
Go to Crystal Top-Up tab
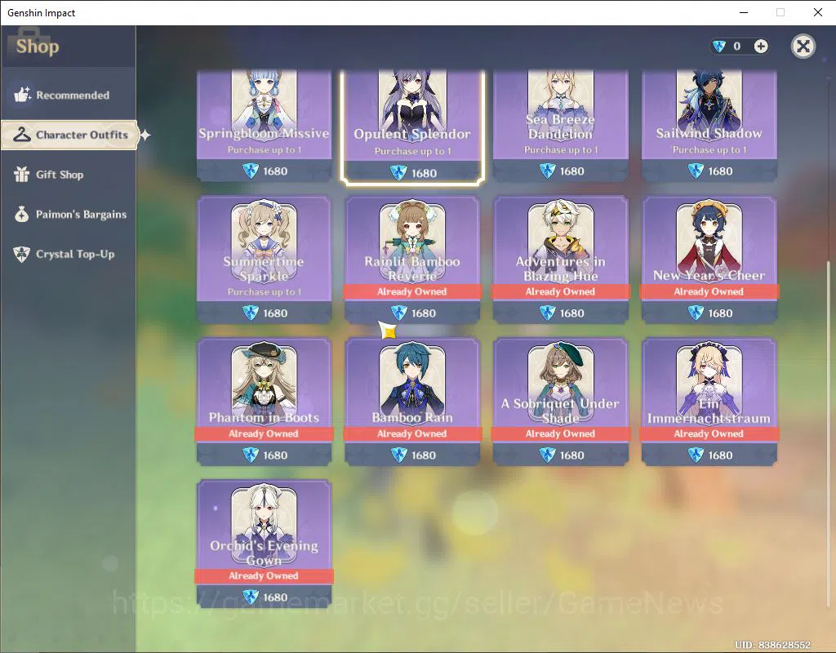point(69,255)
